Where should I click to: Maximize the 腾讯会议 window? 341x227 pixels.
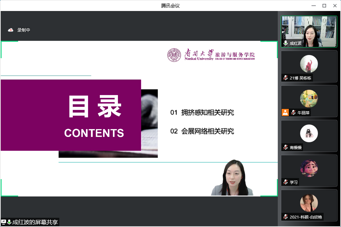pyautogui.click(x=324, y=5)
